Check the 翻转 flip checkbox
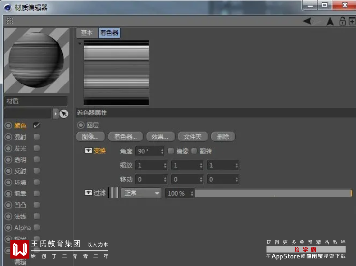This screenshot has height=266, width=356. pyautogui.click(x=194, y=151)
